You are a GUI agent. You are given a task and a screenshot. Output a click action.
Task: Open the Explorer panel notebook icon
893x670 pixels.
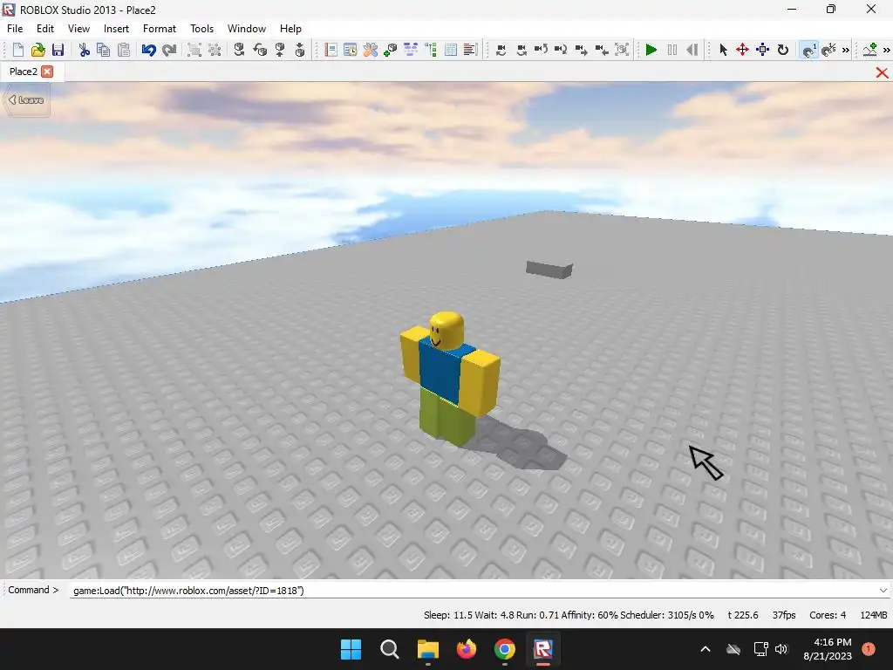[331, 50]
